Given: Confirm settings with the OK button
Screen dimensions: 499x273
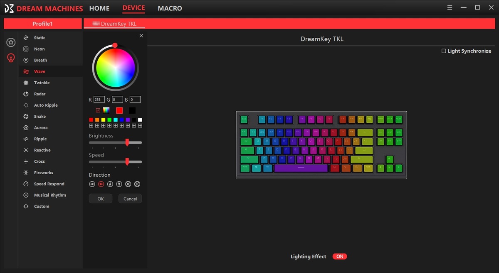Looking at the screenshot, I should 101,199.
